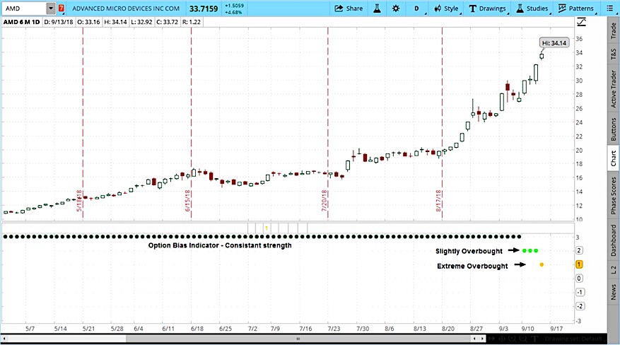620x345 pixels.
Task: Click the L: 32.92 low value
Action: coord(141,22)
